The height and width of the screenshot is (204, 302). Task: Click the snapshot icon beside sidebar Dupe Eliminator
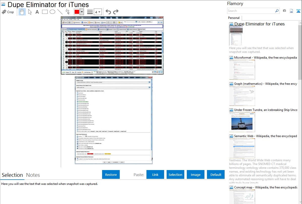coord(231,24)
